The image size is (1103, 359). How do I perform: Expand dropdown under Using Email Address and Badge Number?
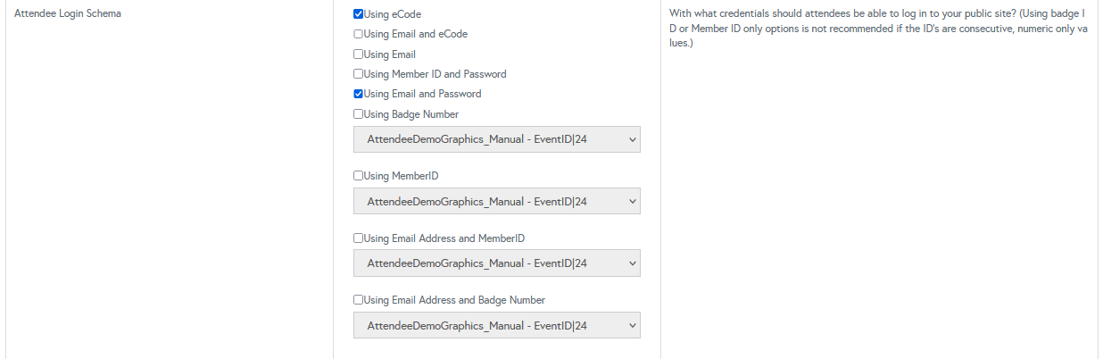[x=496, y=326]
